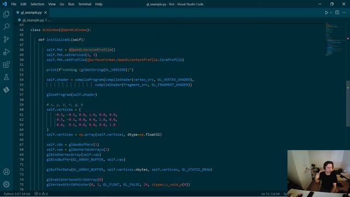Click Python 3.9.7 64-bit interpreter status
This screenshot has height=197, width=350.
point(17,194)
